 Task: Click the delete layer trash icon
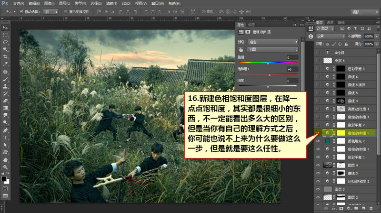click(x=371, y=208)
